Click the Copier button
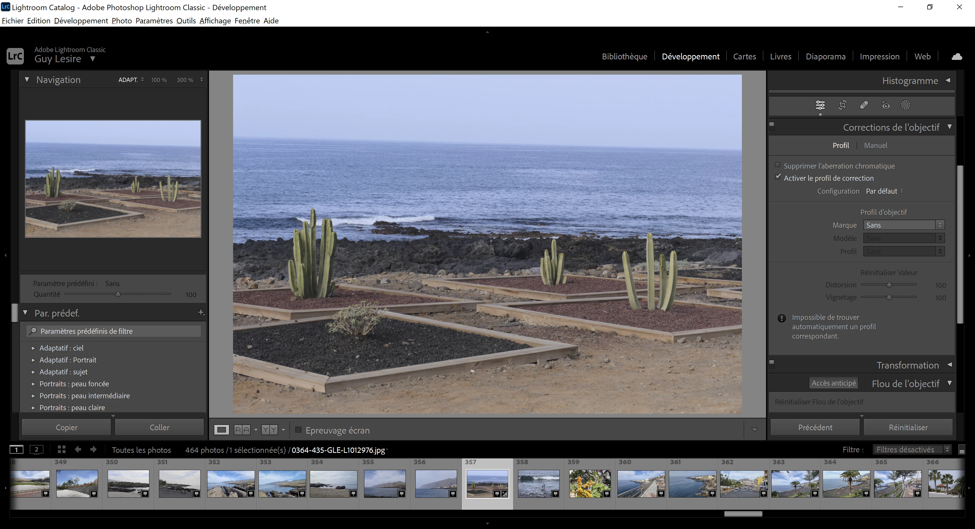Screen dimensions: 975x529 (66, 427)
